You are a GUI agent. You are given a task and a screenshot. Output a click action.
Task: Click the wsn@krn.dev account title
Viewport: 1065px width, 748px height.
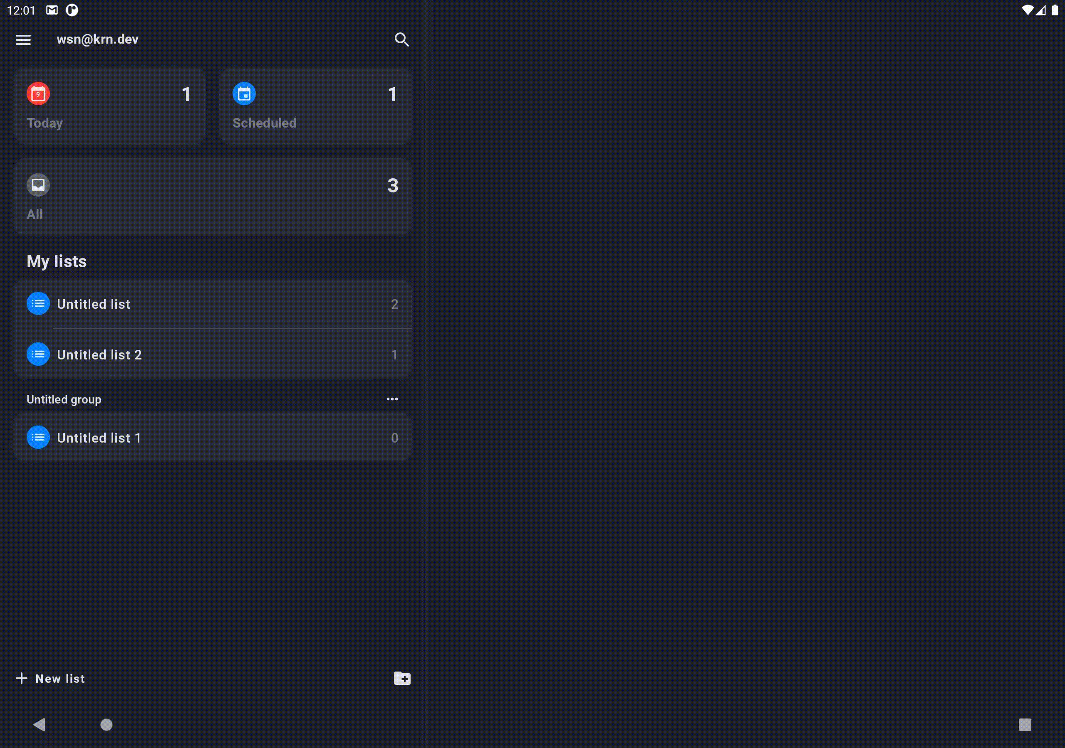point(97,39)
